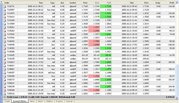Select the green T/P cell 100.66

pos(106,55)
